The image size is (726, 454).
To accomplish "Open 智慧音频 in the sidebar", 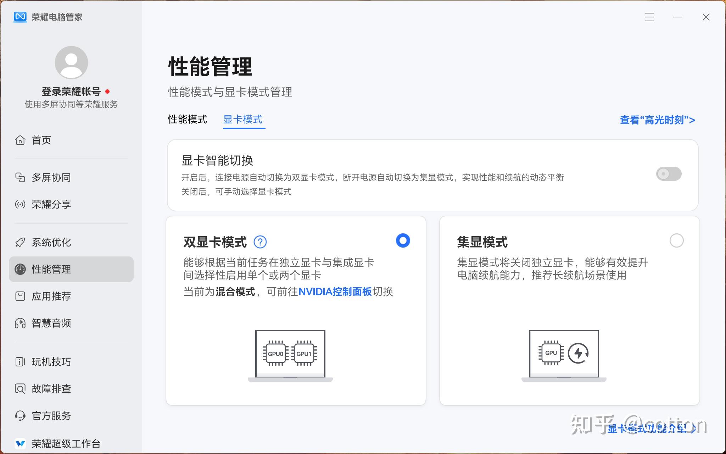I will [x=71, y=323].
